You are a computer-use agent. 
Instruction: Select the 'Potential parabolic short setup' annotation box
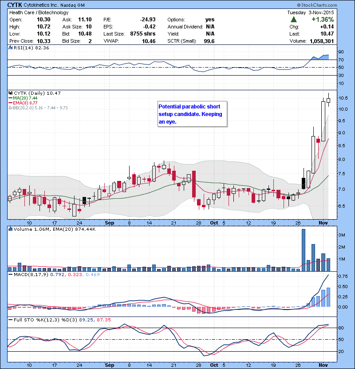tap(193, 114)
